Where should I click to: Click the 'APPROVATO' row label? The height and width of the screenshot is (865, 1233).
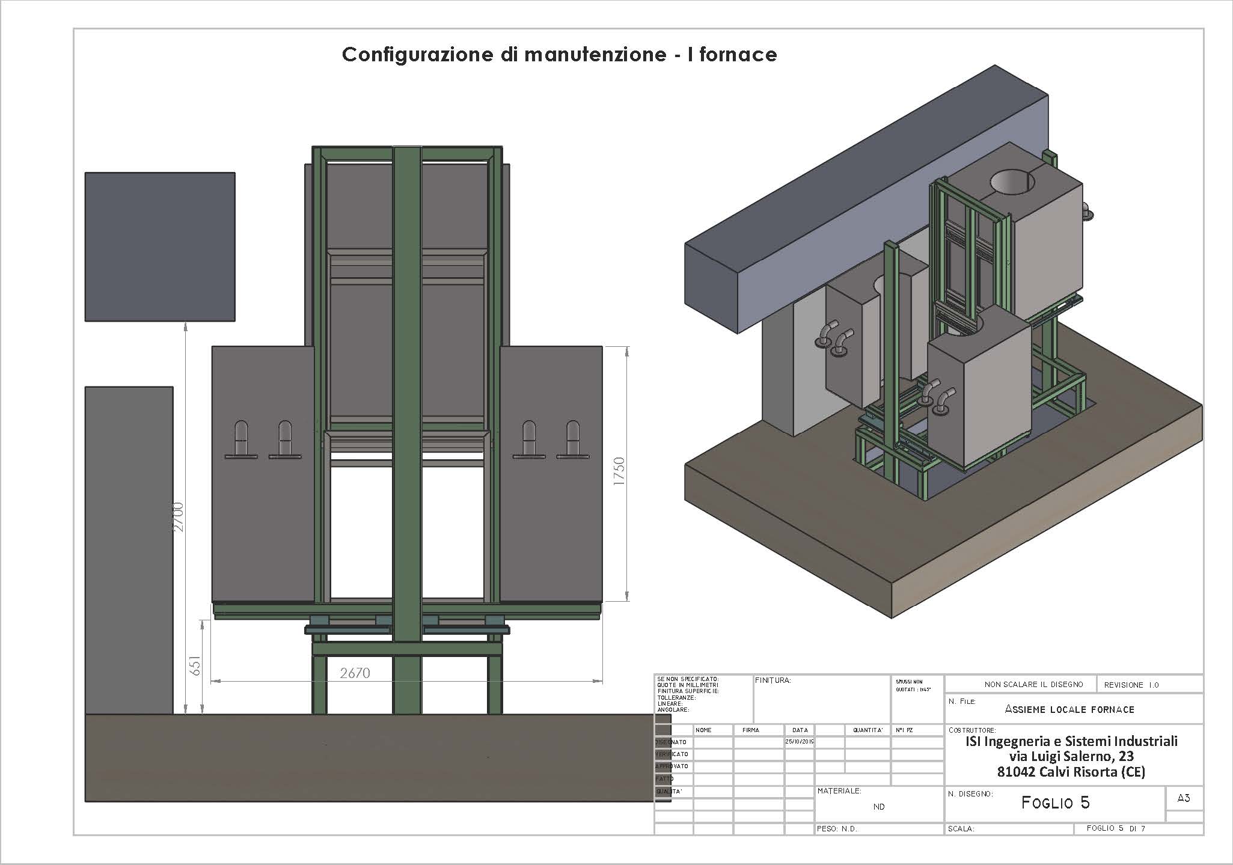[672, 766]
